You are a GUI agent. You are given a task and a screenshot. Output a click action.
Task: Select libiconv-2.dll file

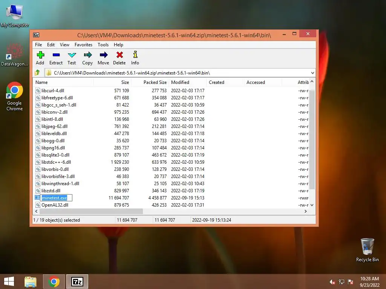pos(54,112)
